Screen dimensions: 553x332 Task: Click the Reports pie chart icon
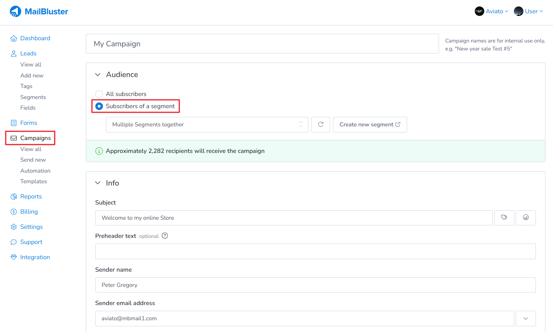tap(14, 197)
